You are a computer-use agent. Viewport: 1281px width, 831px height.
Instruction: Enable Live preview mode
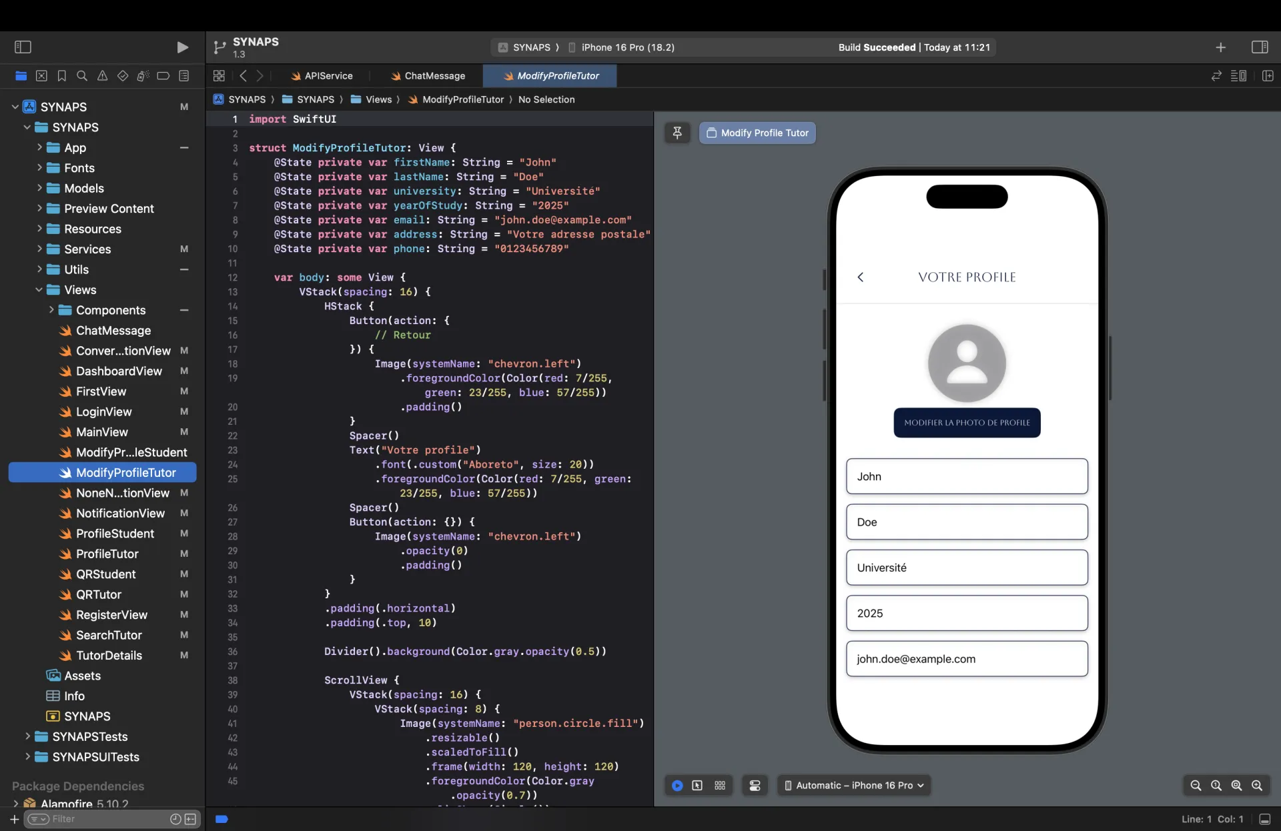point(677,786)
